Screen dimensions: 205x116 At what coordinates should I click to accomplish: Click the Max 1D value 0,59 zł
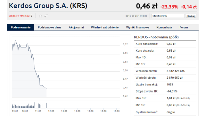(x=171, y=57)
